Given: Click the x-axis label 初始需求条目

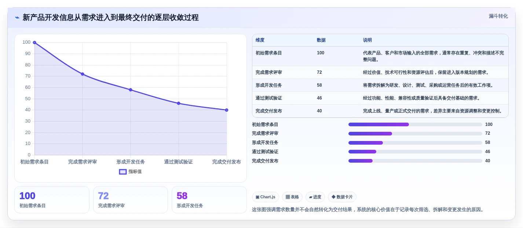Looking at the screenshot, I should click(34, 162).
